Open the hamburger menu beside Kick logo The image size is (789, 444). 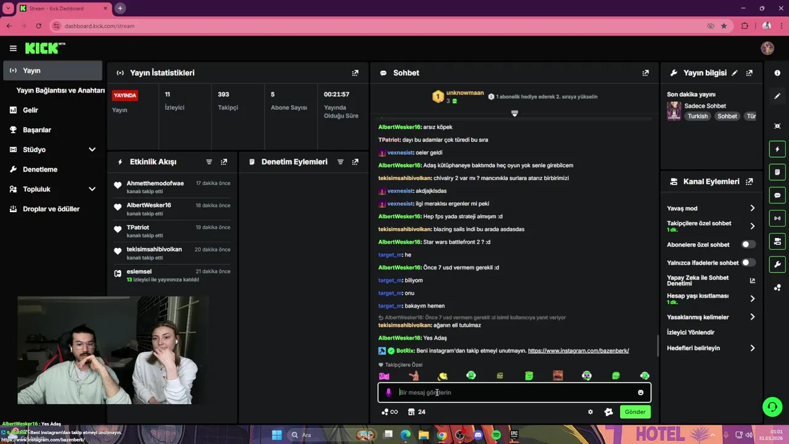click(x=13, y=48)
